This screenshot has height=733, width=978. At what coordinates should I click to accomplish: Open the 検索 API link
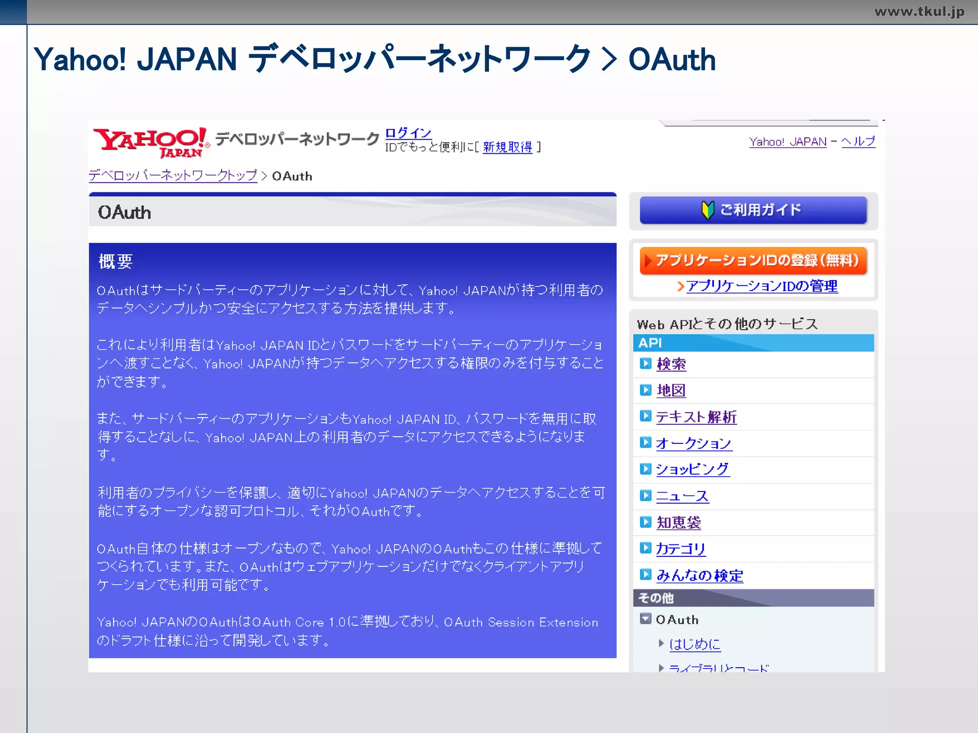(671, 364)
